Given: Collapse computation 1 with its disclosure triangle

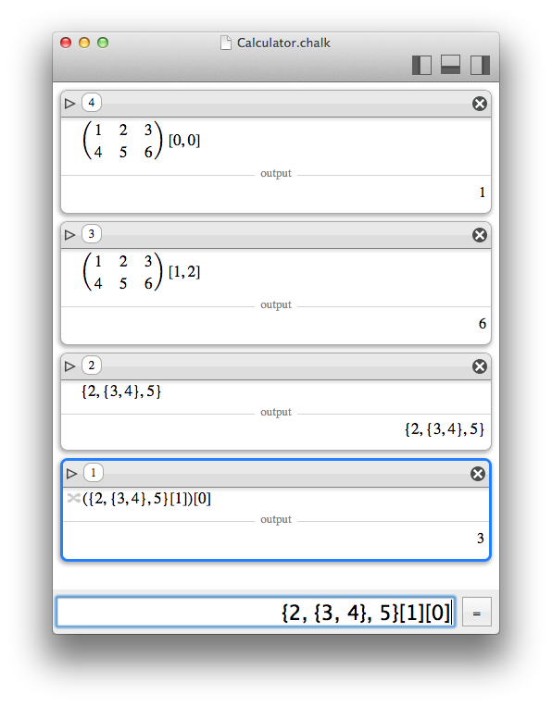Looking at the screenshot, I should pos(71,474).
